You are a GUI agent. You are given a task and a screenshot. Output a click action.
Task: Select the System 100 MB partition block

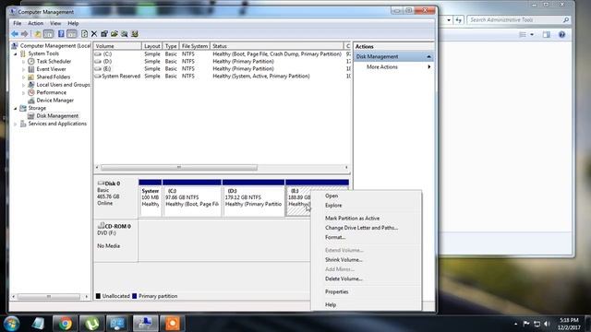[x=150, y=201]
